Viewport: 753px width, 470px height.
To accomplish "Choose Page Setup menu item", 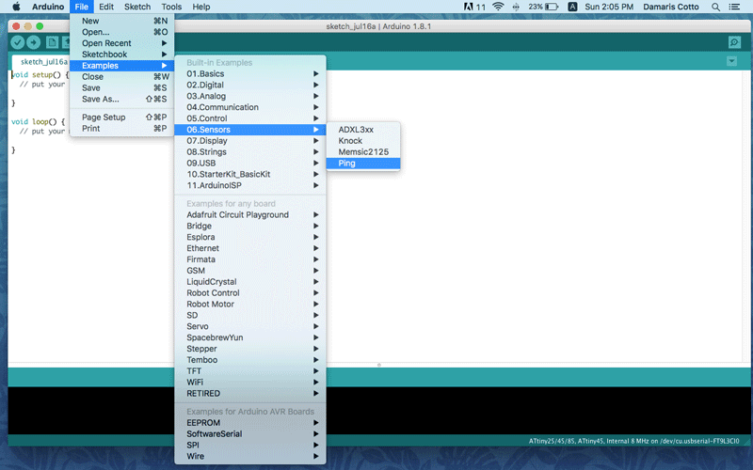I will (x=122, y=117).
